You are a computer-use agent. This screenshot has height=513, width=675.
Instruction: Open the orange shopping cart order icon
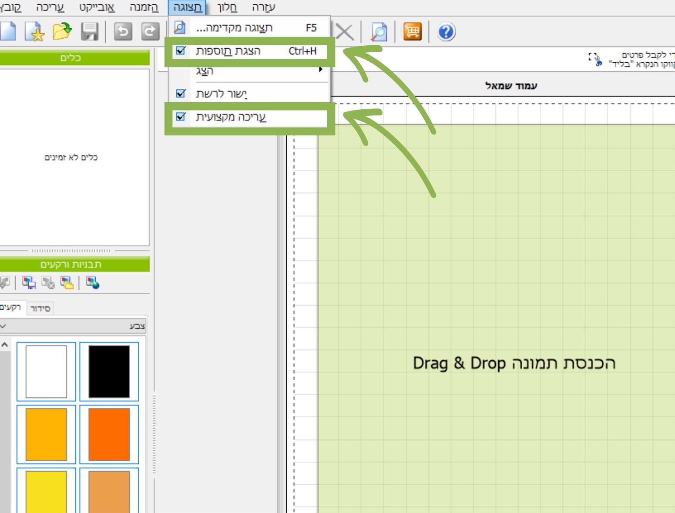coord(412,32)
